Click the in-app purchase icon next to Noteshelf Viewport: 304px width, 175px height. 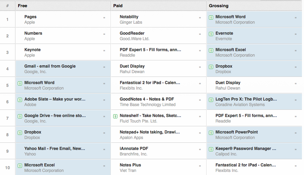[115, 116]
